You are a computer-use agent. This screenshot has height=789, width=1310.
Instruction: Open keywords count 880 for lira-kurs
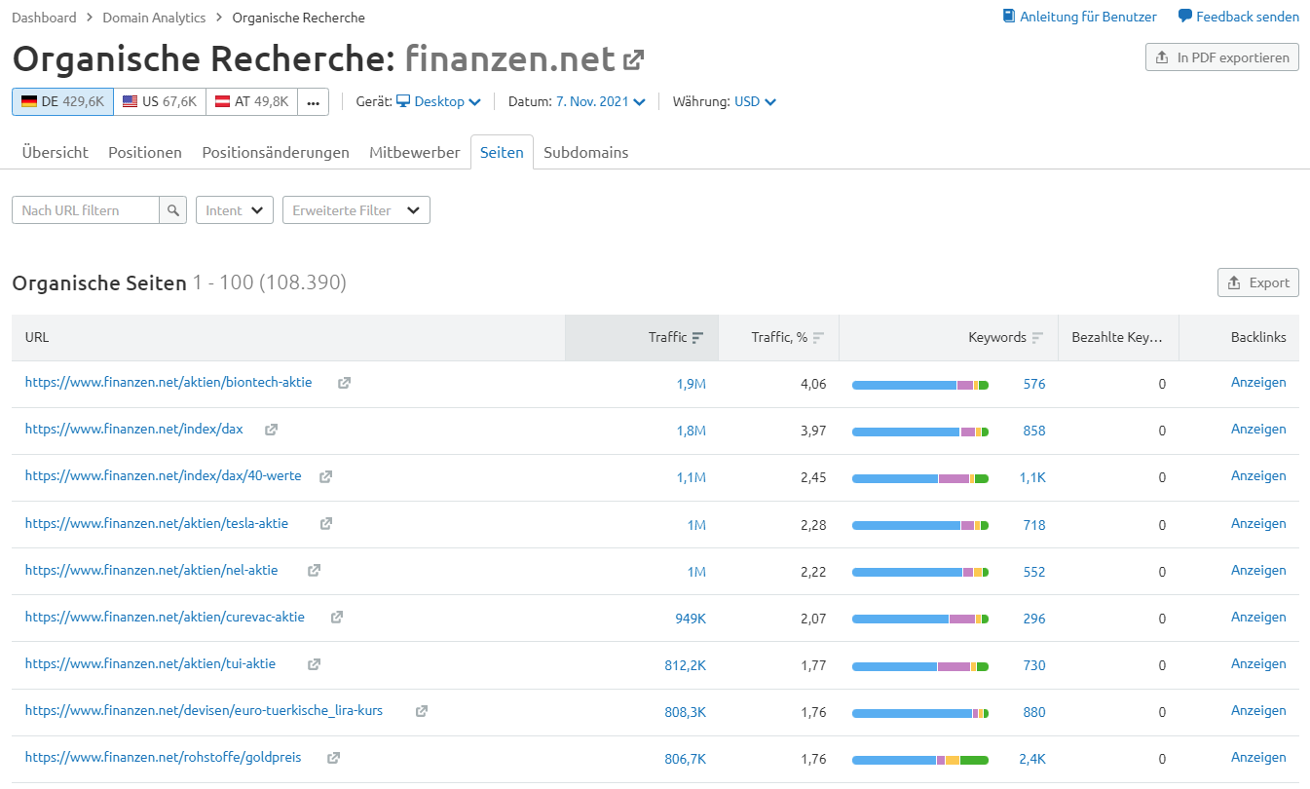1034,712
